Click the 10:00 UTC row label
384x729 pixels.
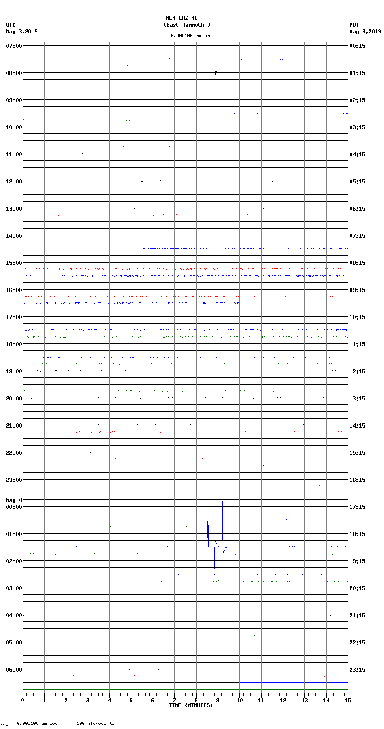[x=14, y=127]
